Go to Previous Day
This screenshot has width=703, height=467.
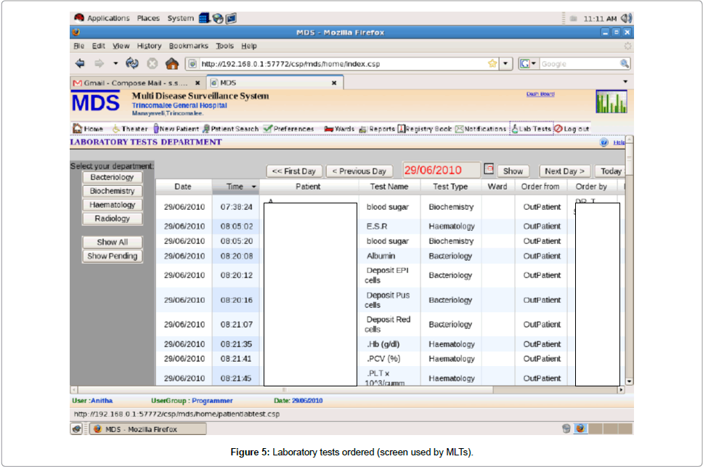click(359, 171)
